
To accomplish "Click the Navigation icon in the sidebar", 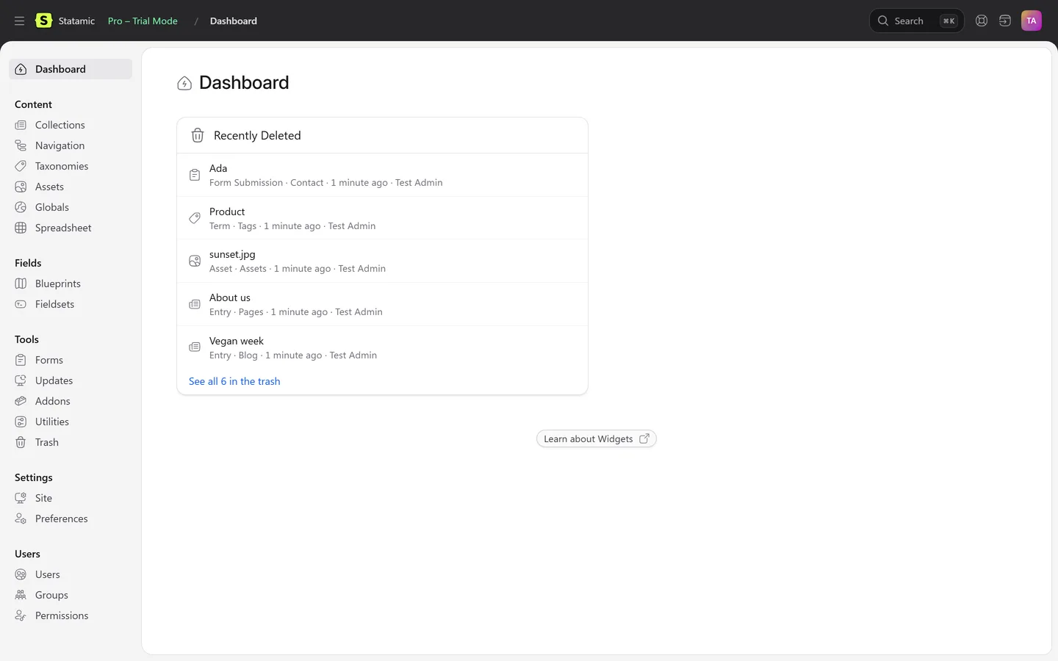I will coord(21,145).
